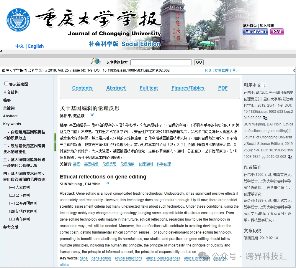Click keyword link 伦理后果
Image resolution: width=296 pixels, height=268 pixels.
pyautogui.click(x=127, y=164)
